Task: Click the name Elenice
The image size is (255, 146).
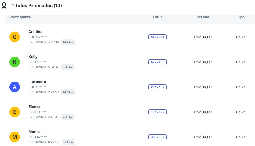Action: [x=35, y=107]
